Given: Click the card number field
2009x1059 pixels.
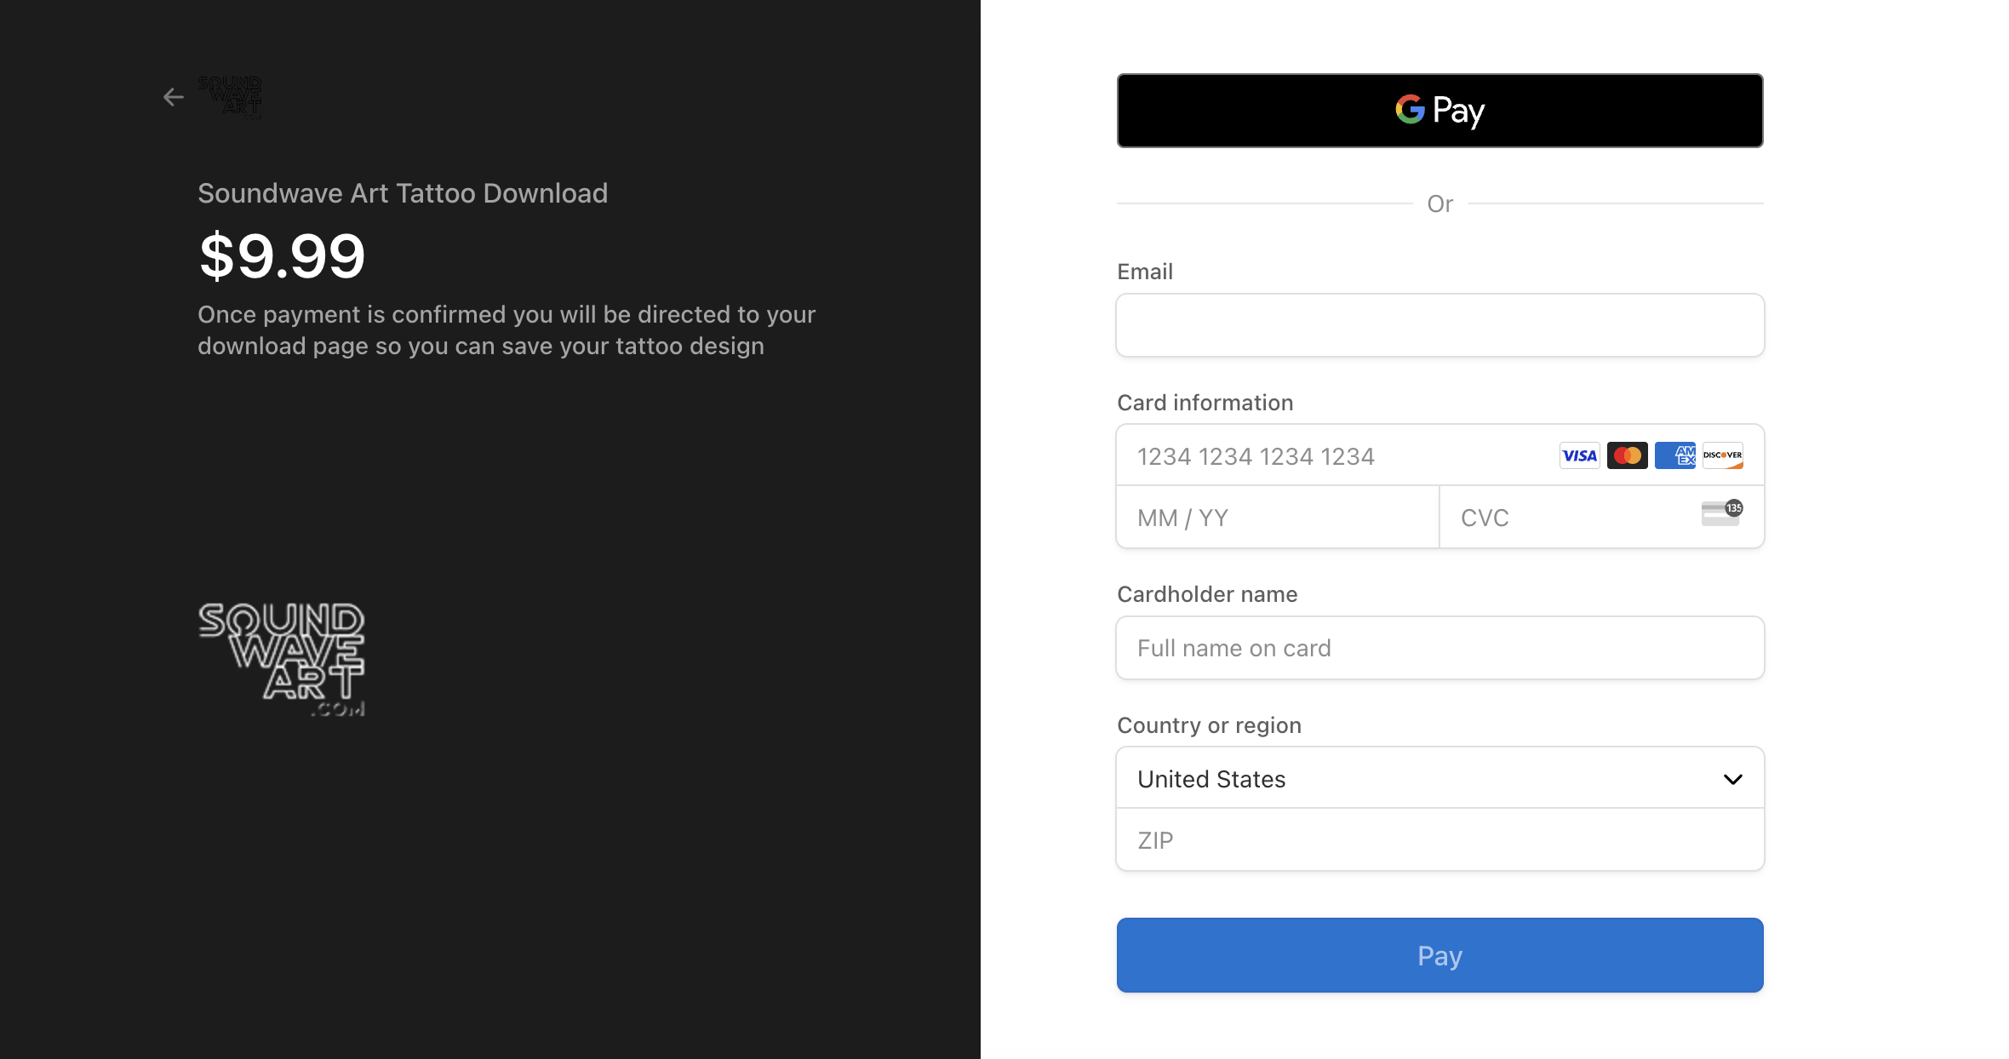Looking at the screenshot, I should click(x=1336, y=456).
